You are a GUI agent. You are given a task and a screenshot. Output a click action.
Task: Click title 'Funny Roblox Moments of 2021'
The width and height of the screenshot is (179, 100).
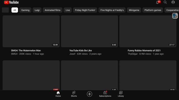point(144,51)
